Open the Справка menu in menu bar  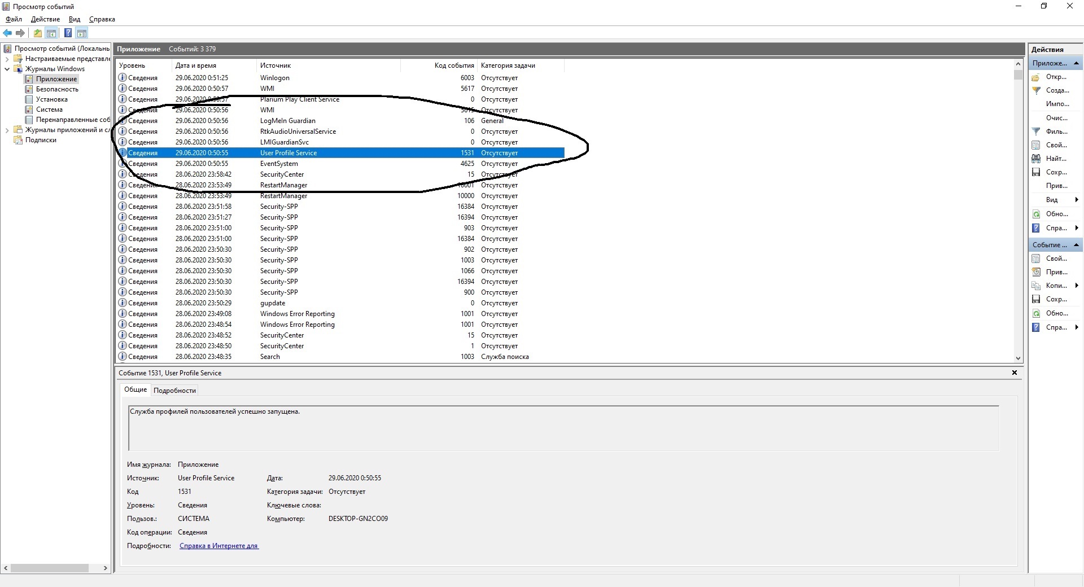click(102, 19)
